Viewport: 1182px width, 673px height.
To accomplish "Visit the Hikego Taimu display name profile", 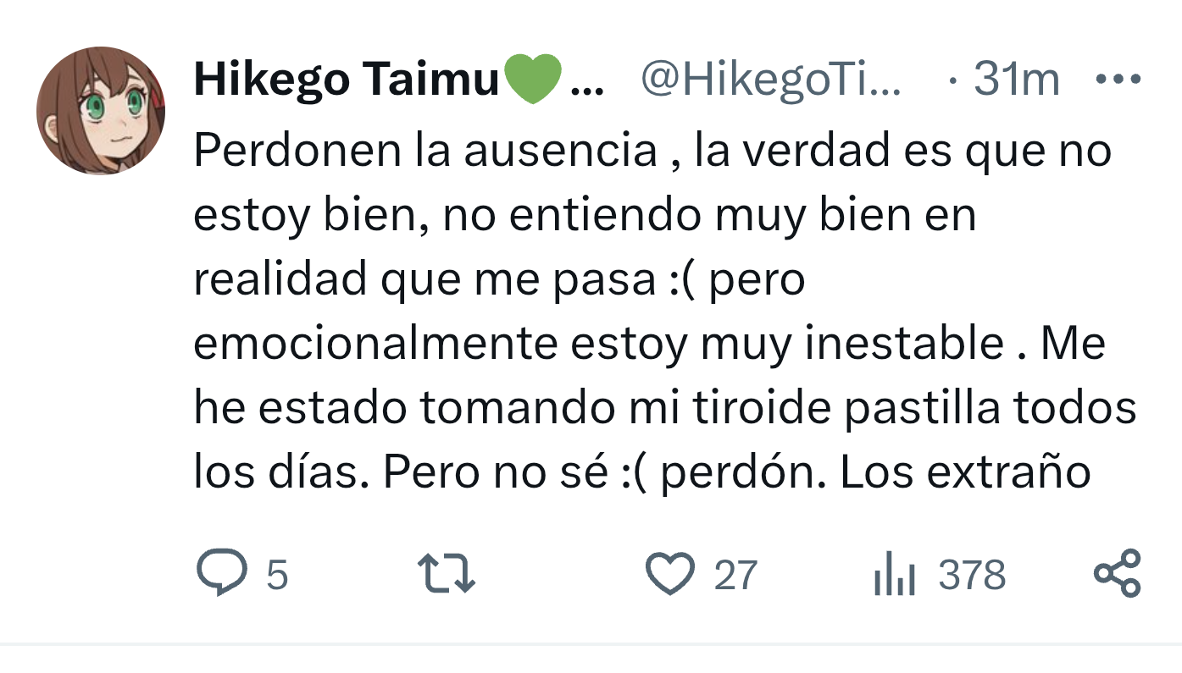I will [x=347, y=80].
